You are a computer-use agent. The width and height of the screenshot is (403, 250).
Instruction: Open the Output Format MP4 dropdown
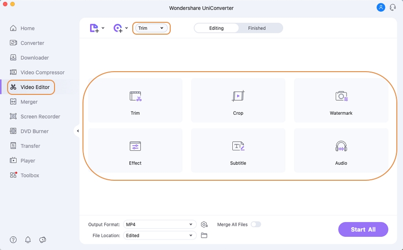[x=159, y=224]
